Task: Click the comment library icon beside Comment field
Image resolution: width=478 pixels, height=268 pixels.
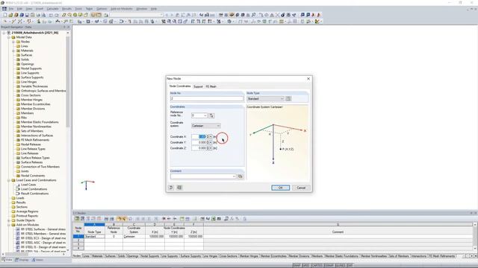Action: click(240, 176)
